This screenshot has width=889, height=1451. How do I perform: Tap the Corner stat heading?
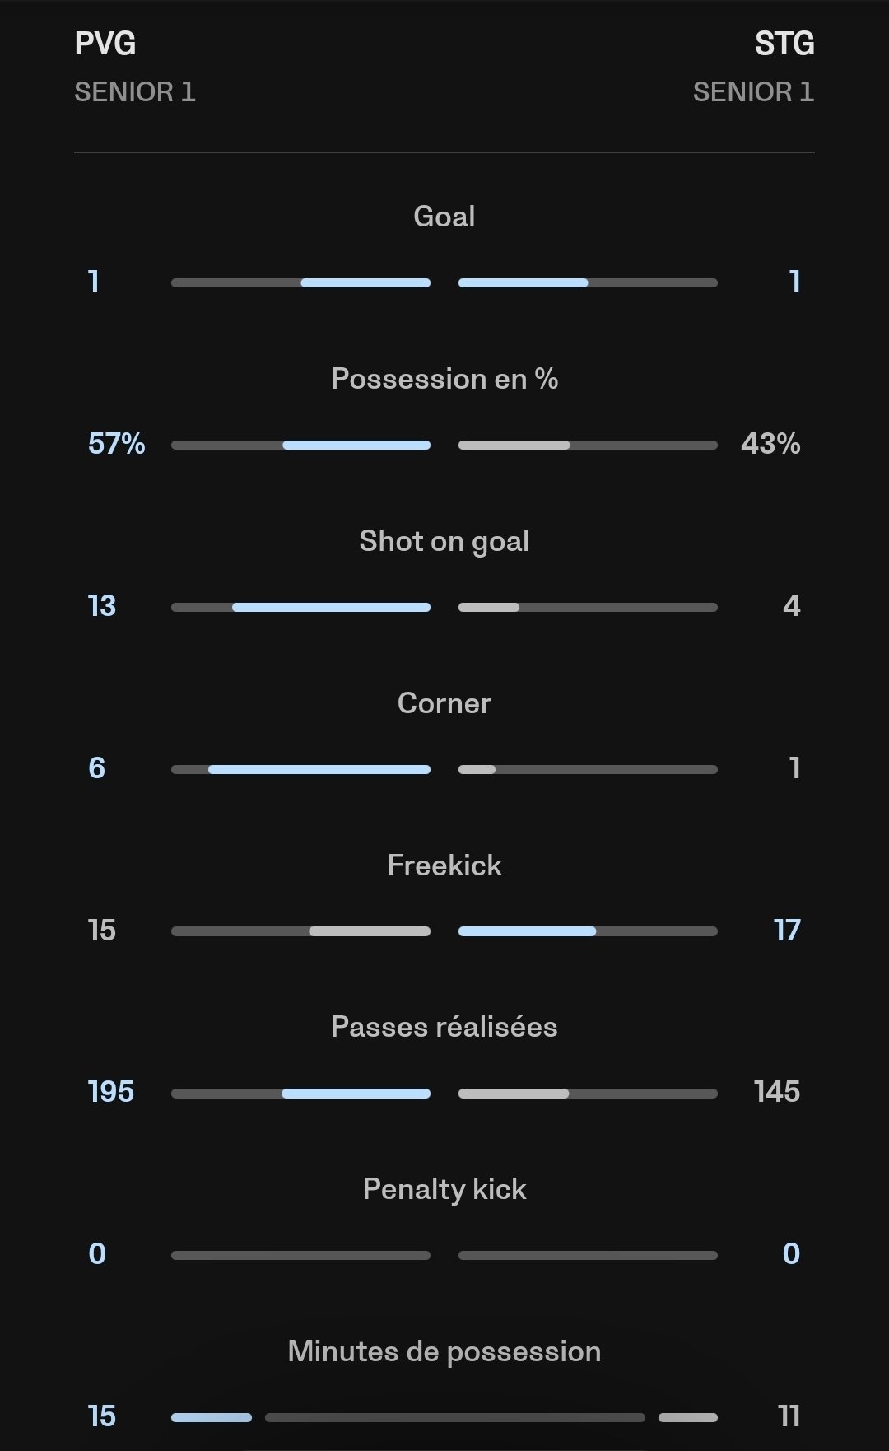tap(444, 703)
